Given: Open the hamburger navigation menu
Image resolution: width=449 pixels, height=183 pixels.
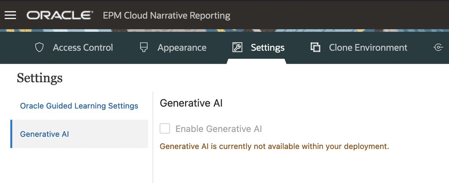Looking at the screenshot, I should click(10, 15).
